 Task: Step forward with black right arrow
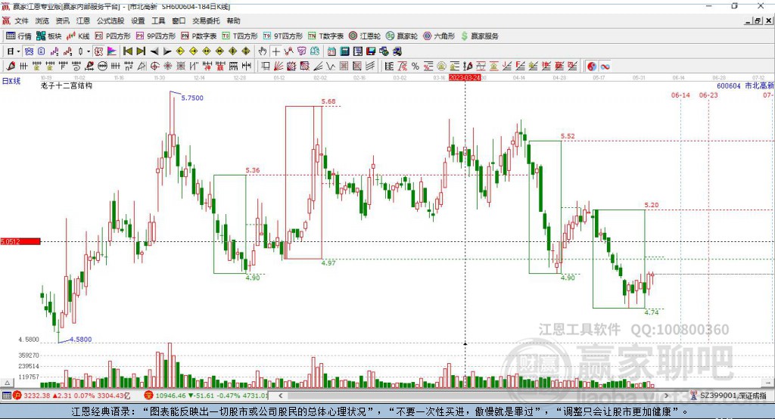tap(167, 51)
